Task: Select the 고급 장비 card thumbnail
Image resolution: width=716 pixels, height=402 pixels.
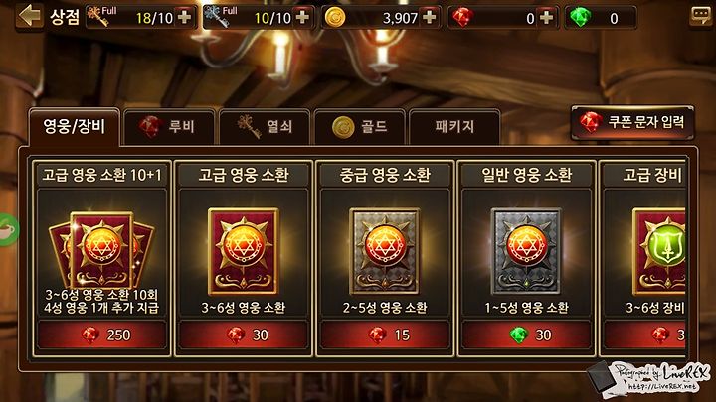Action: click(x=659, y=251)
